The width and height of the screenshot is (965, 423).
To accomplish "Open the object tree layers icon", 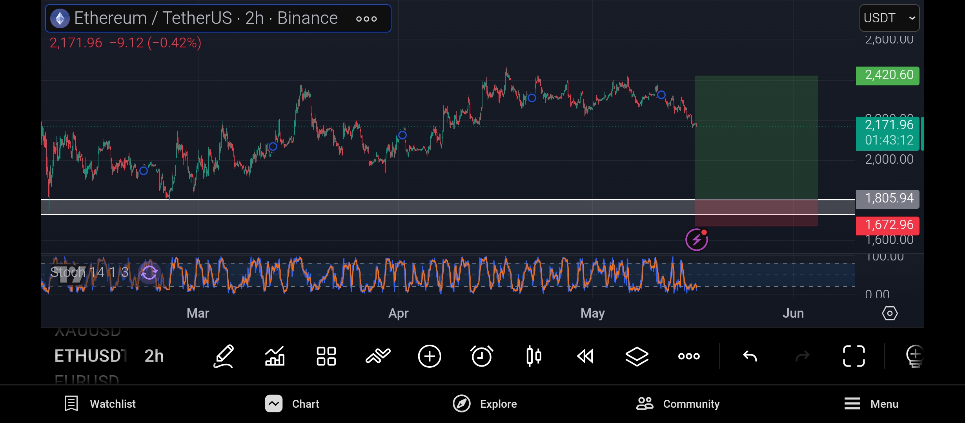I will (x=637, y=356).
